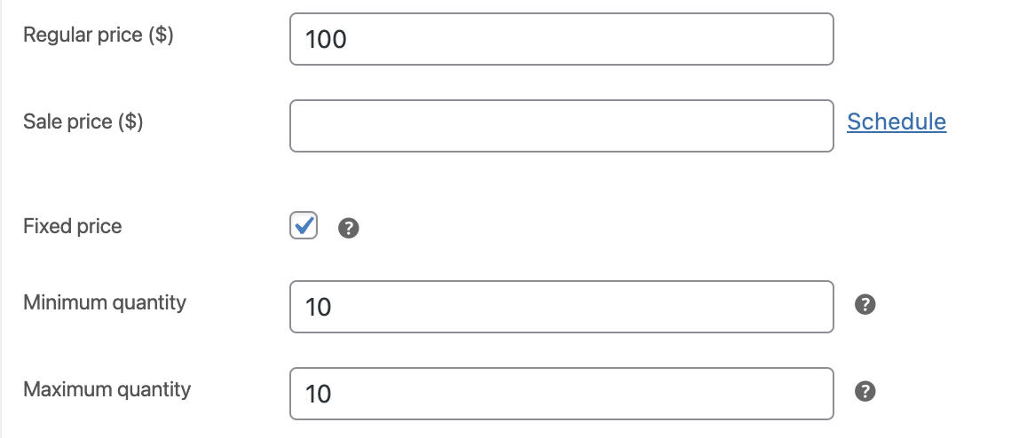Click into the empty Sale price field
This screenshot has width=1019, height=438.
click(x=561, y=126)
